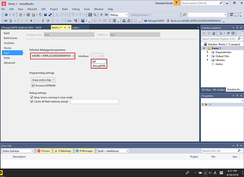This screenshot has height=177, width=244.
Task: Click the Collapse All icon in Solution Explorer
Action: tap(228, 33)
